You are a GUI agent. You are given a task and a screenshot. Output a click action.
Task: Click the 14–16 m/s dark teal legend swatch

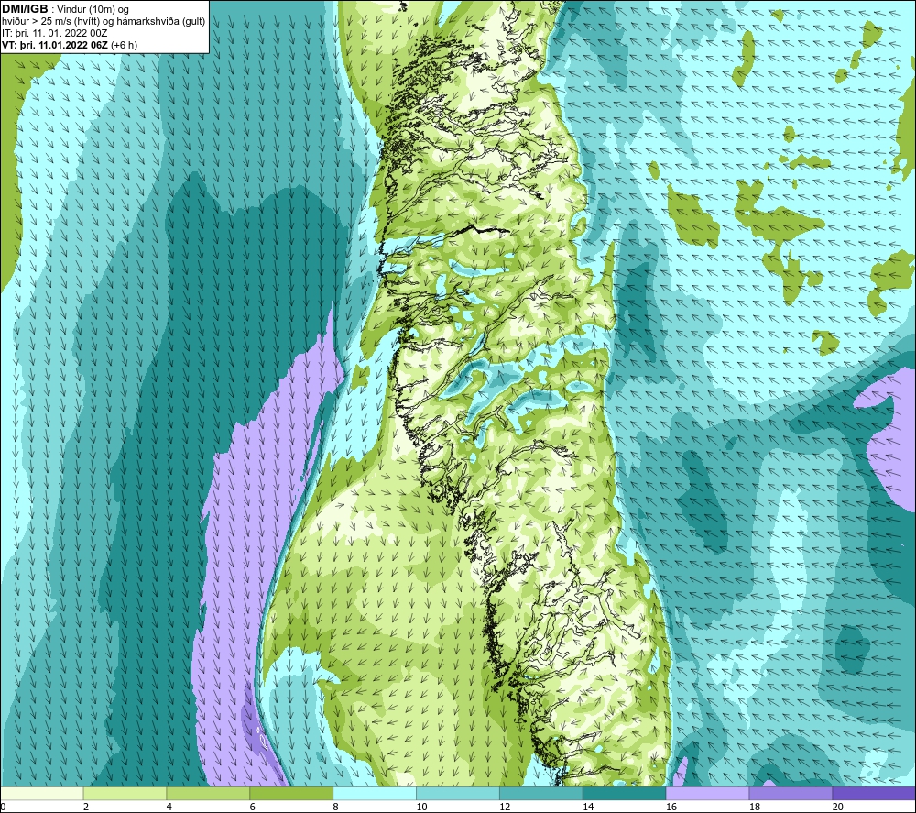click(x=625, y=794)
